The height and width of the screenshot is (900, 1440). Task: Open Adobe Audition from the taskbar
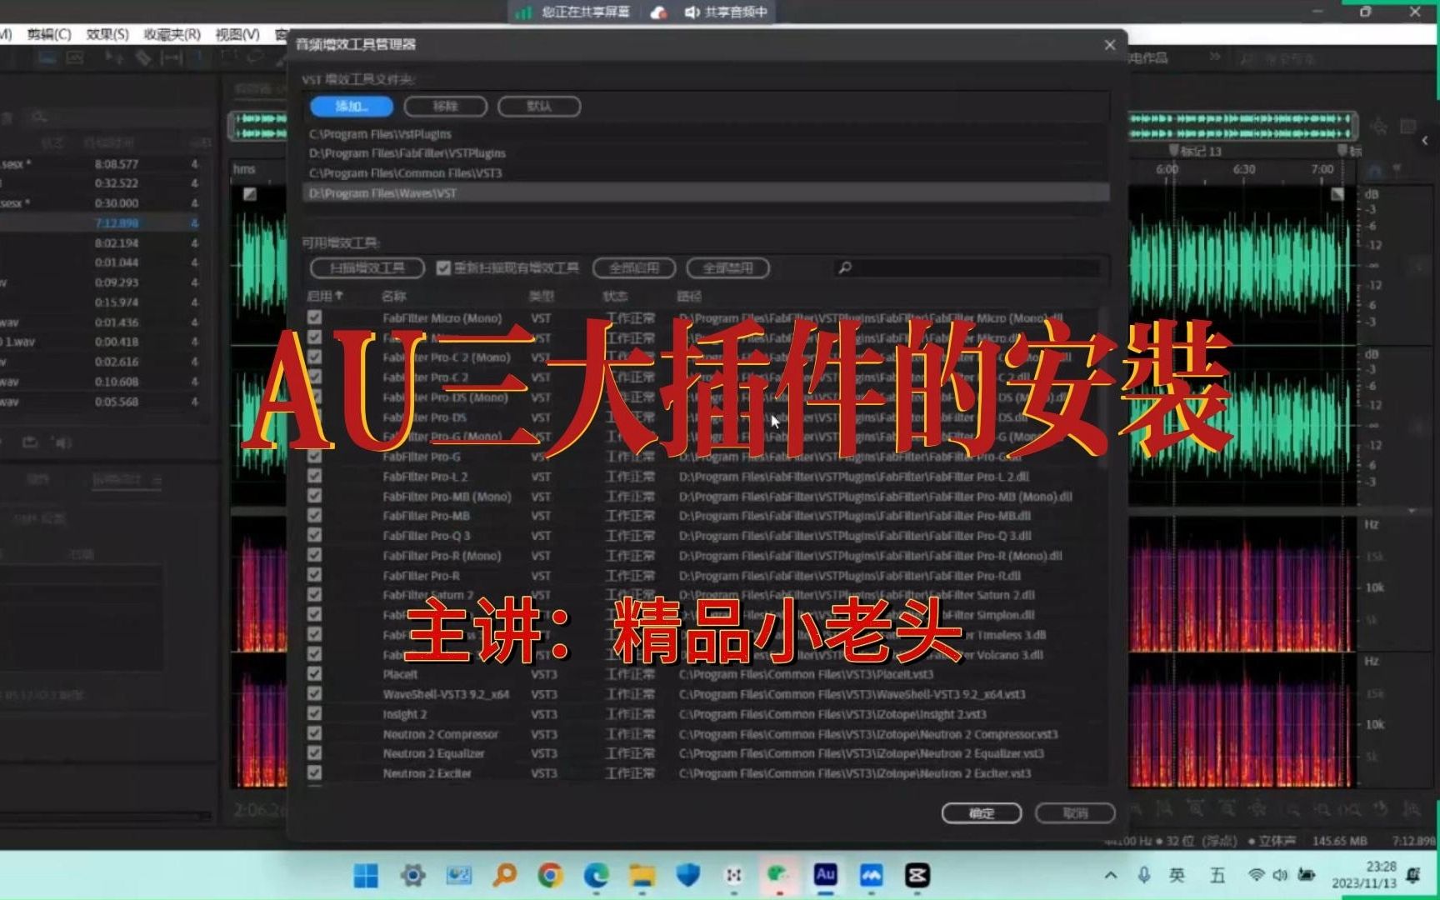825,875
